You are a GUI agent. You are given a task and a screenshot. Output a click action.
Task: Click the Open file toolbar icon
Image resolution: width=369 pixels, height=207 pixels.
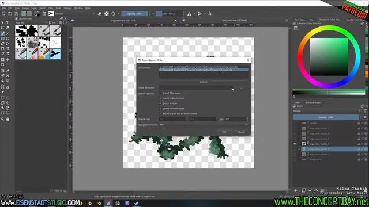pyautogui.click(x=10, y=14)
